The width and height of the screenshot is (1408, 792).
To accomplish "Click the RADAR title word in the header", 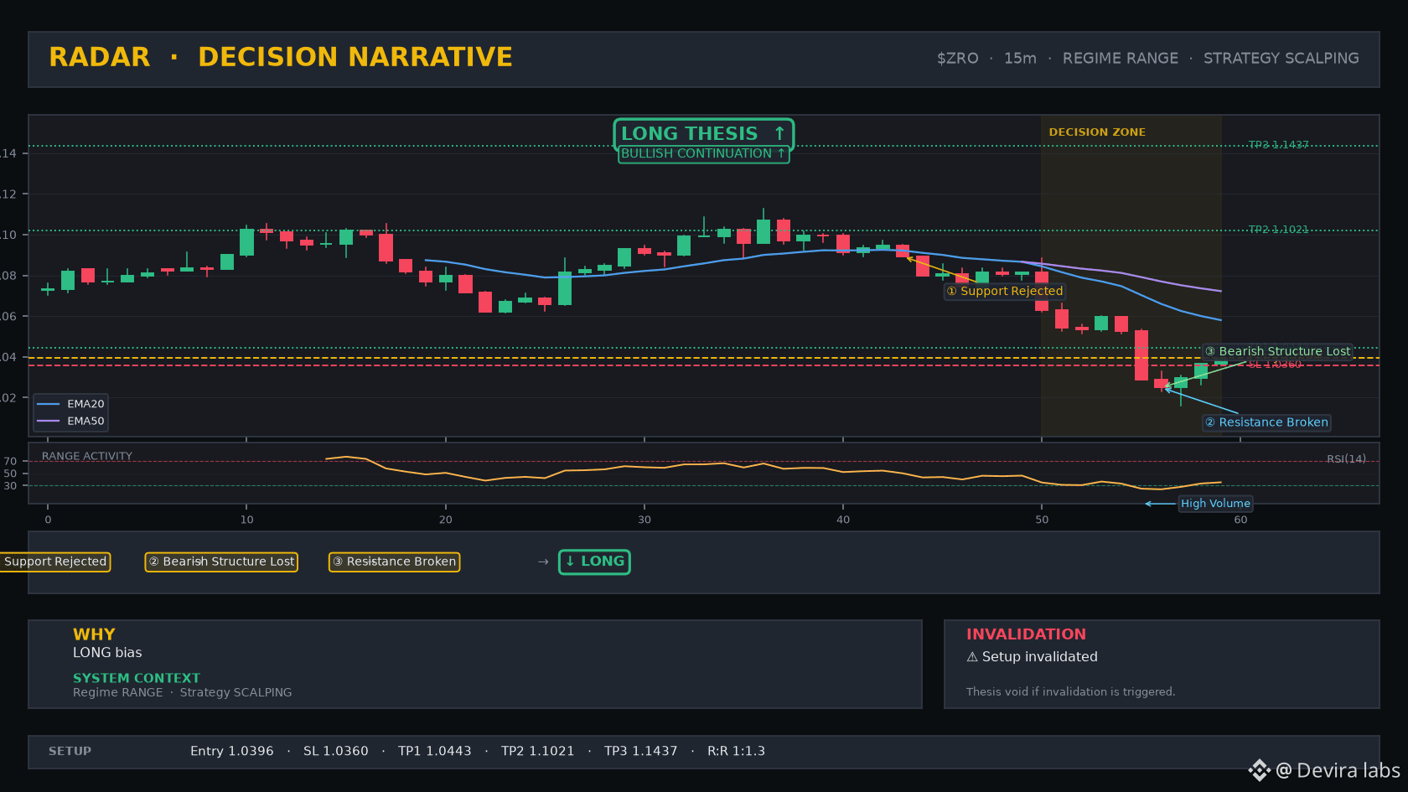I will (x=100, y=57).
